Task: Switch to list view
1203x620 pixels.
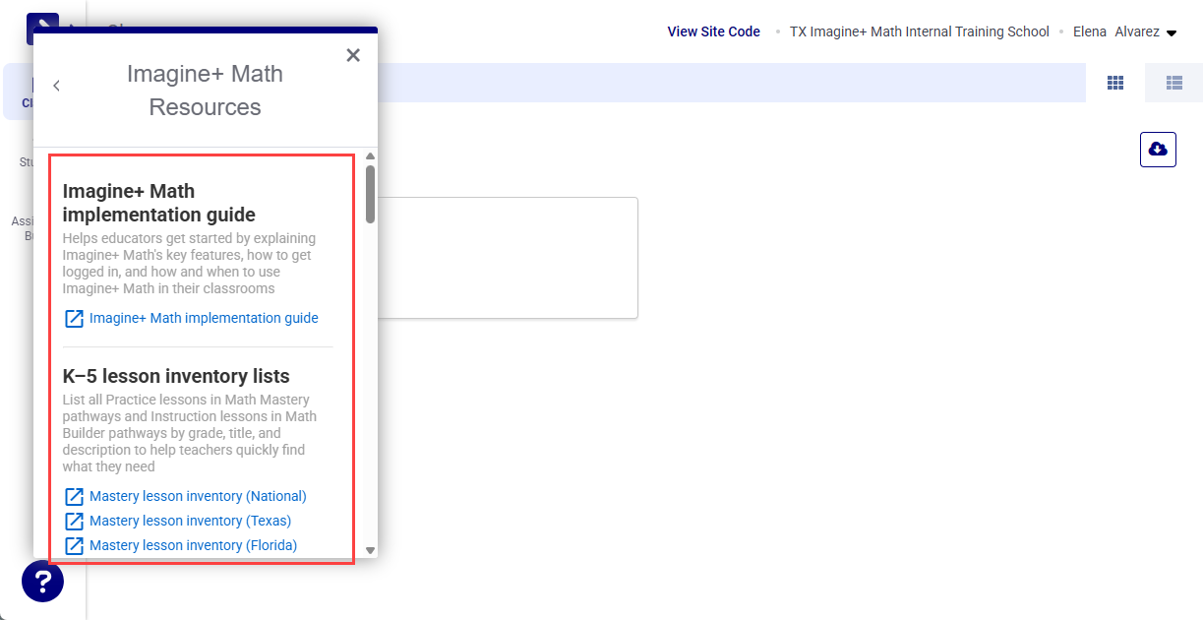Action: pos(1173,83)
